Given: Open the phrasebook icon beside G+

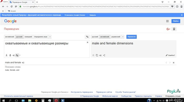Looking at the screenshot, I should click(174, 29).
